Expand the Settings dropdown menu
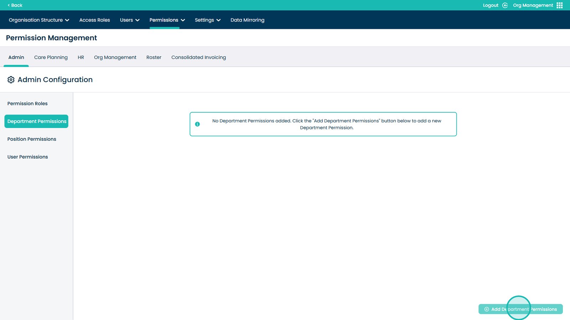The width and height of the screenshot is (570, 320). [207, 20]
